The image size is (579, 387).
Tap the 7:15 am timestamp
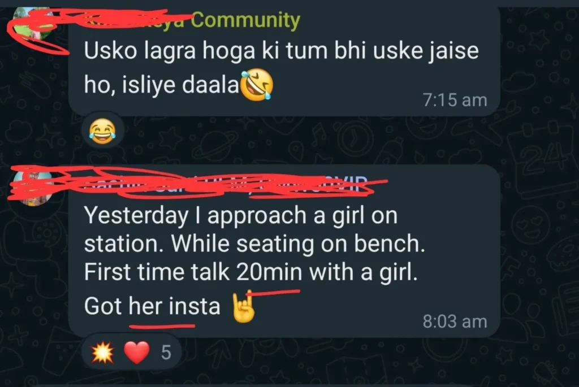point(455,100)
